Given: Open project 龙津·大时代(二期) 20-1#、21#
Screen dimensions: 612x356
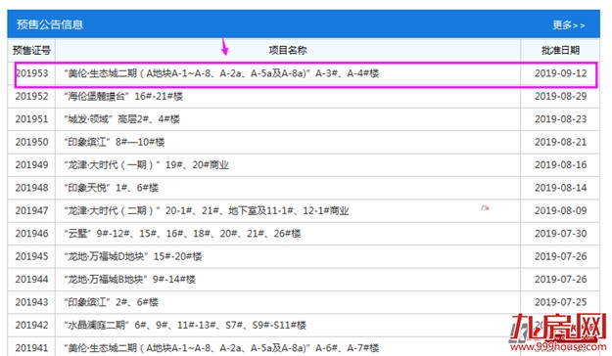Looking at the screenshot, I should point(207,210).
